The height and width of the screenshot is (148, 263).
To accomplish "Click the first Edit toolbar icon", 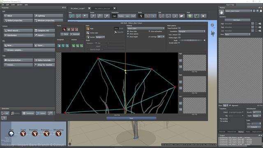I will (x=161, y=16).
